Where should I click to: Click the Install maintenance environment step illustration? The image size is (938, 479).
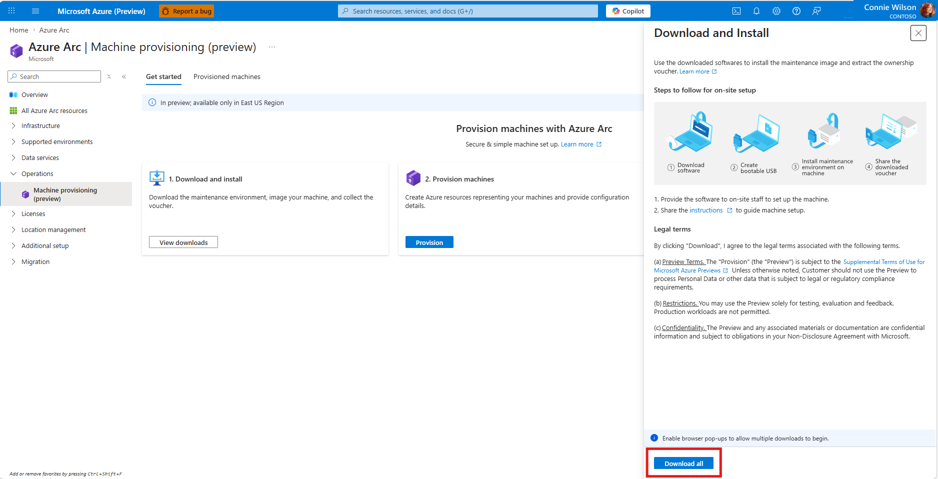[823, 130]
